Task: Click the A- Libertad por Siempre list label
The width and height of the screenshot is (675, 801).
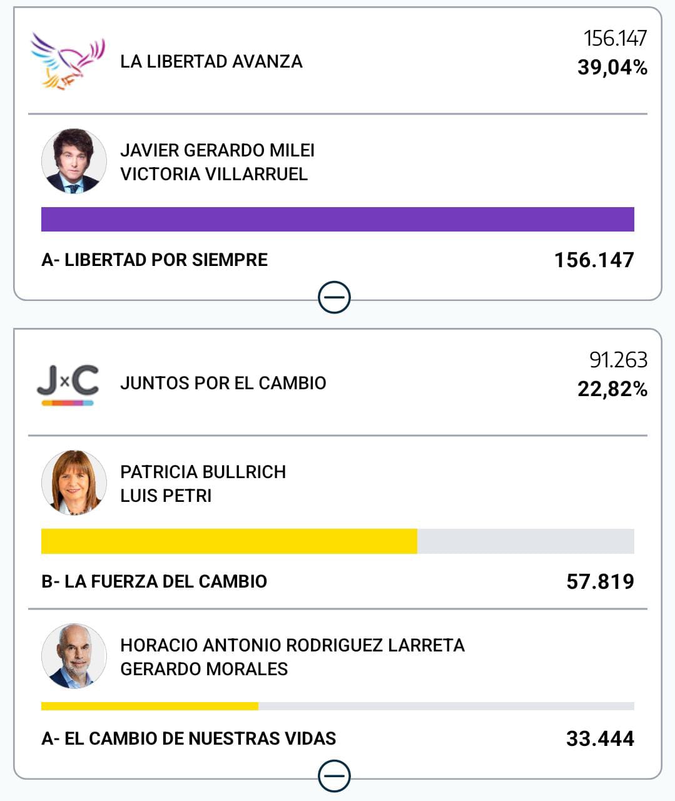Action: 155,260
